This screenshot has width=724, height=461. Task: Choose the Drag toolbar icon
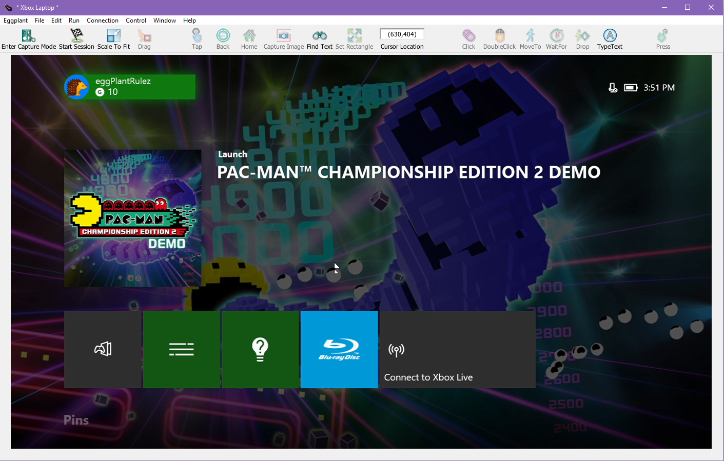(144, 35)
